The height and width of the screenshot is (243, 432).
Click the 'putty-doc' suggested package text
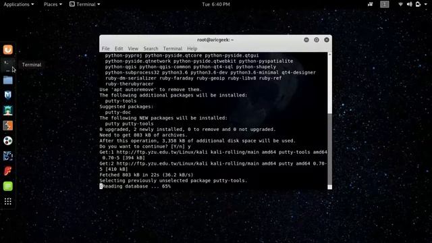pos(118,112)
